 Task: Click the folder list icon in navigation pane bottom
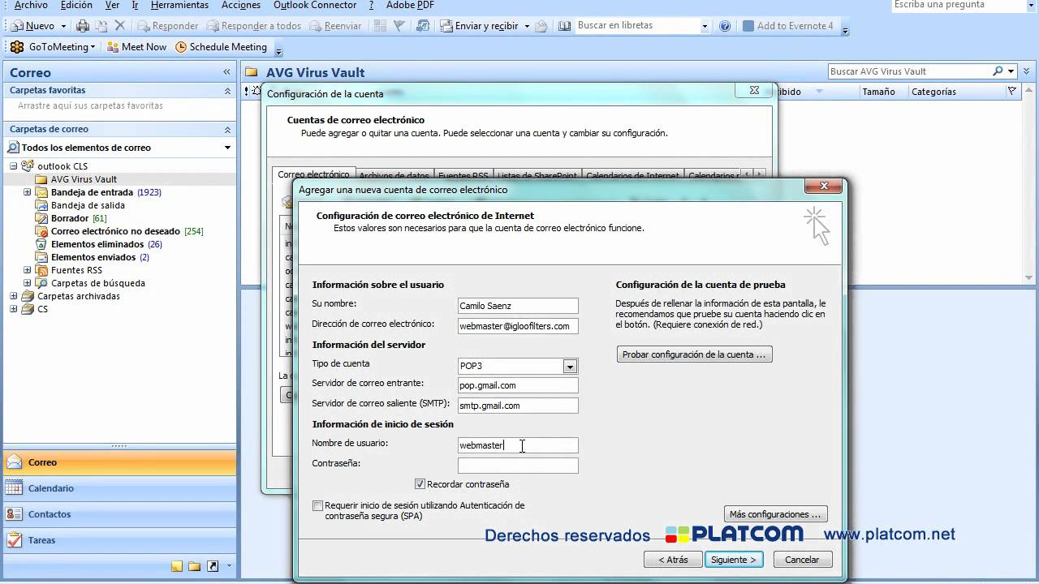pyautogui.click(x=195, y=566)
